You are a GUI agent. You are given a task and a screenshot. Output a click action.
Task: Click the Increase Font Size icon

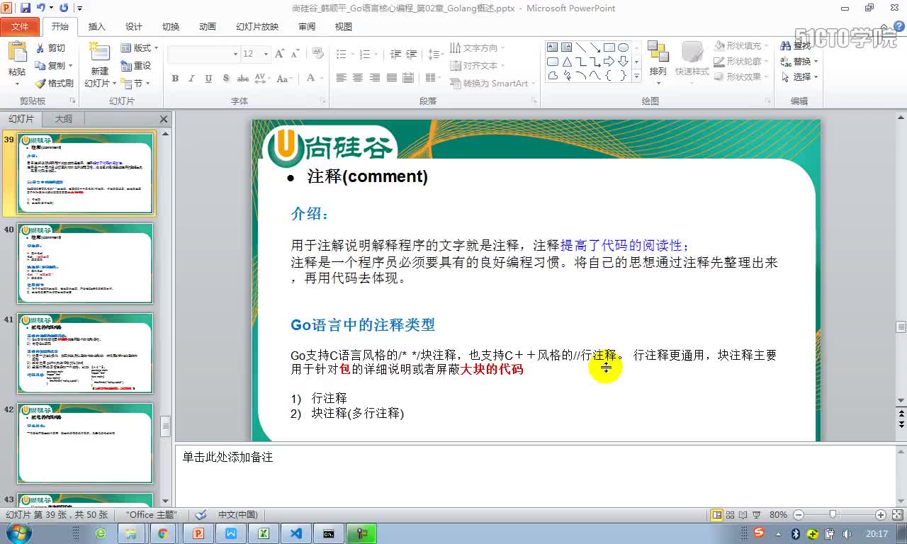coord(279,54)
